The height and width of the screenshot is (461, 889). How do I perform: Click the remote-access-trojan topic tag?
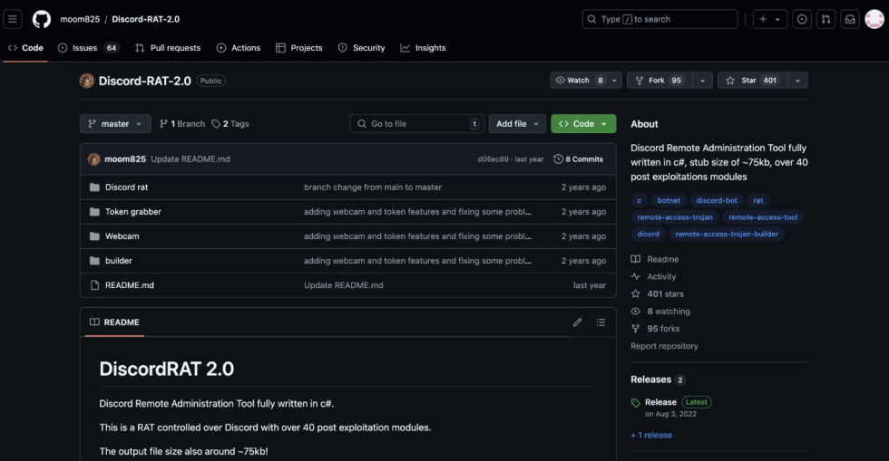[676, 217]
